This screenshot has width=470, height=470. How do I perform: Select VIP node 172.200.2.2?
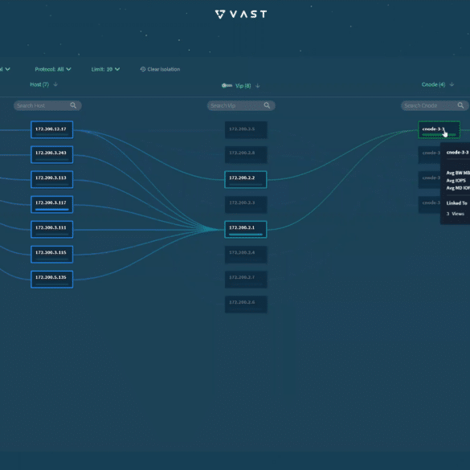[246, 179]
